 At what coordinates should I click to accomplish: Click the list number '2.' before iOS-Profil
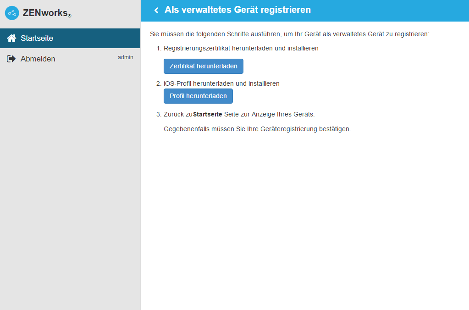pyautogui.click(x=159, y=83)
